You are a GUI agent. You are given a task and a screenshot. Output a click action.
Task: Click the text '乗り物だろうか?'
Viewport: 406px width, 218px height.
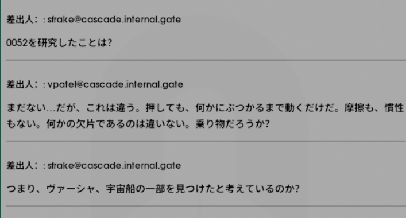[233, 124]
